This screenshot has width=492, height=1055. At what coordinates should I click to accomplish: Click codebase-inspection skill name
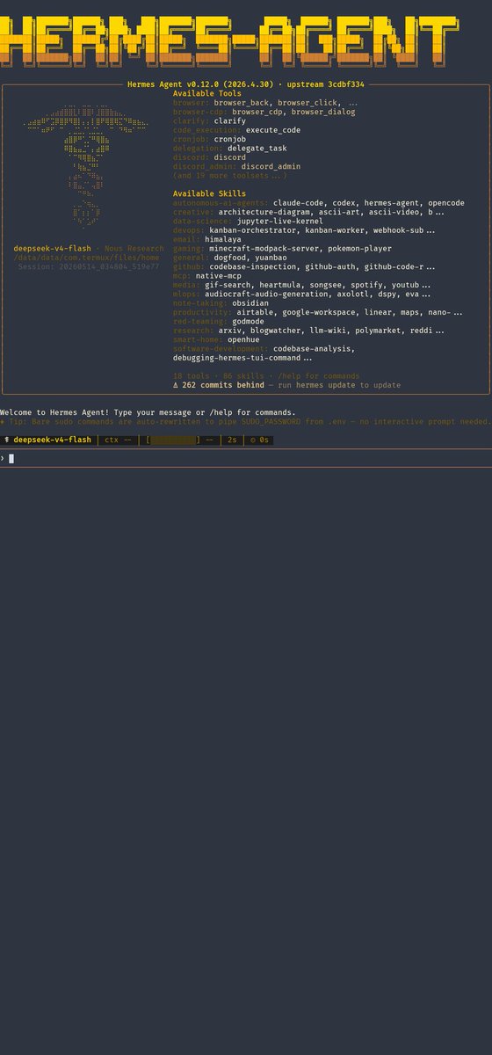coord(253,266)
